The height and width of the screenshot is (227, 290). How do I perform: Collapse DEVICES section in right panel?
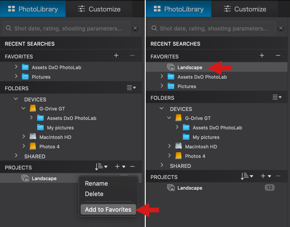161,108
